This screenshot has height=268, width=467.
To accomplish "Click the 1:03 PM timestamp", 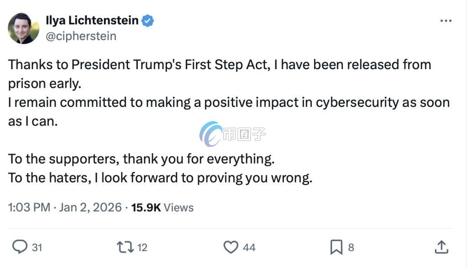I will click(29, 207).
